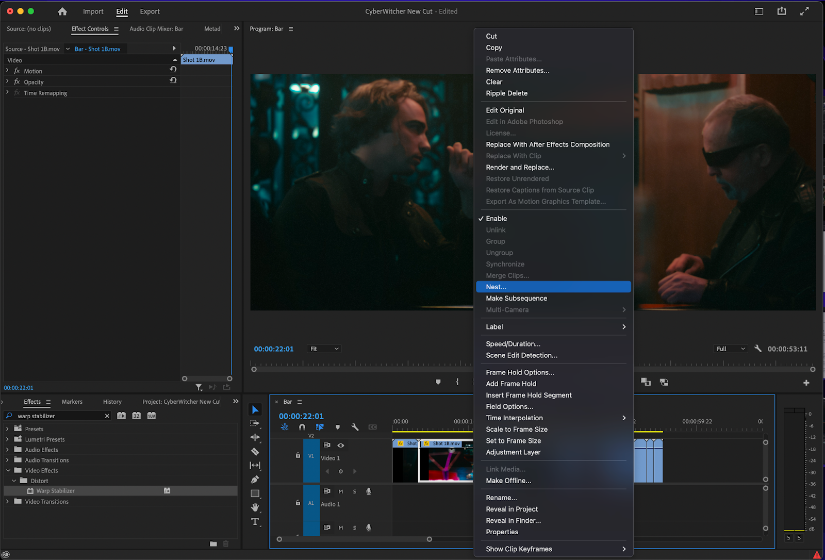
Task: Open the Full playback resolution dropdown
Action: click(x=731, y=349)
